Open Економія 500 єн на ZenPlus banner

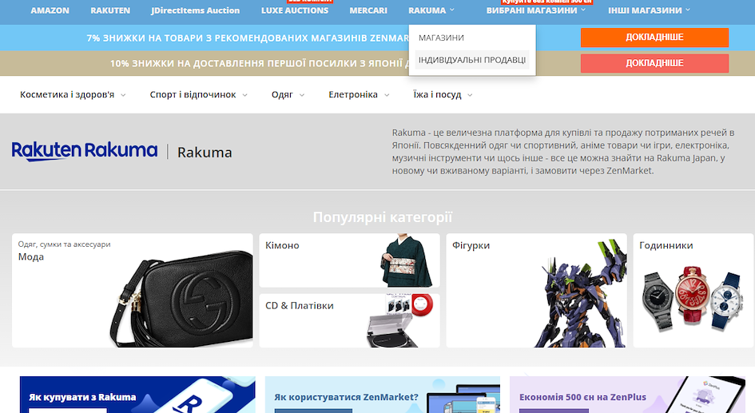point(627,395)
